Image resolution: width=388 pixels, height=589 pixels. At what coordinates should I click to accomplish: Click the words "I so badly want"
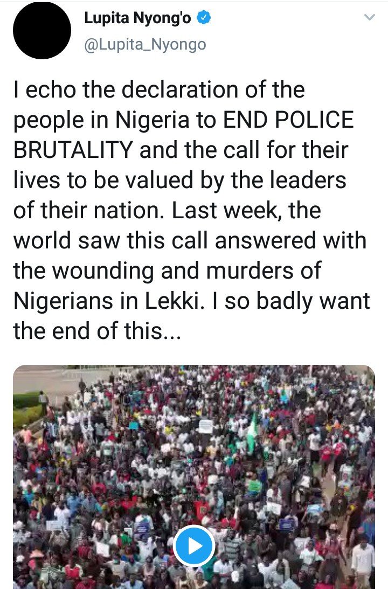(x=291, y=301)
